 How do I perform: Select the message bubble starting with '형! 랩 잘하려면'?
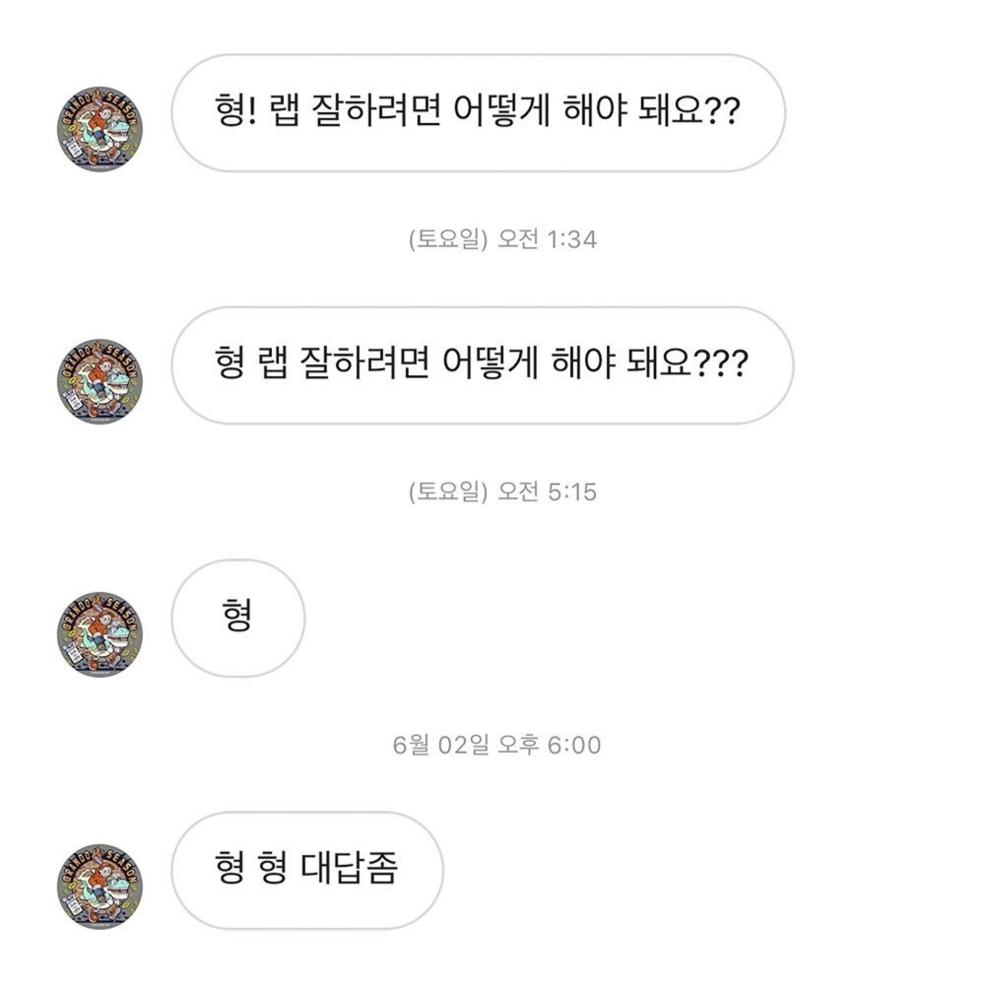coord(478,113)
